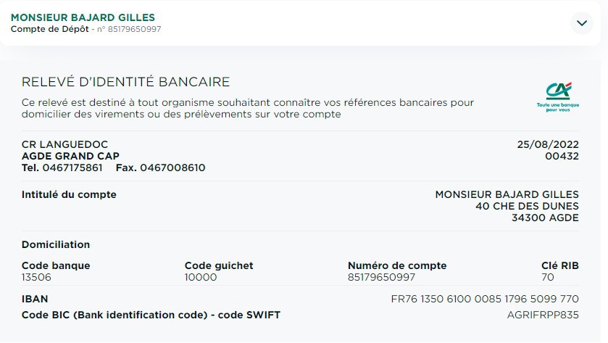Screen dimensions: 608x343
Task: Click the AGDE GRAND CAP branch name
Action: (70, 156)
